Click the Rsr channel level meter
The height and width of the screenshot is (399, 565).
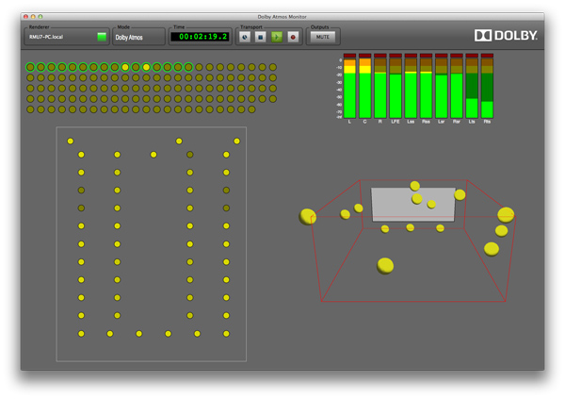tap(457, 88)
